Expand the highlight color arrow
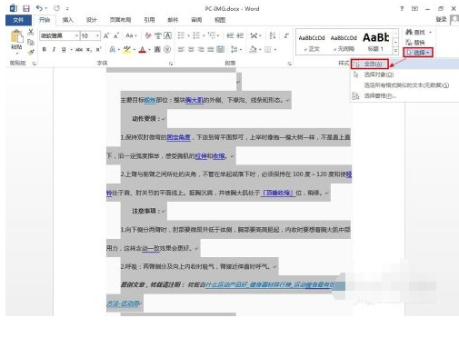 [135, 50]
